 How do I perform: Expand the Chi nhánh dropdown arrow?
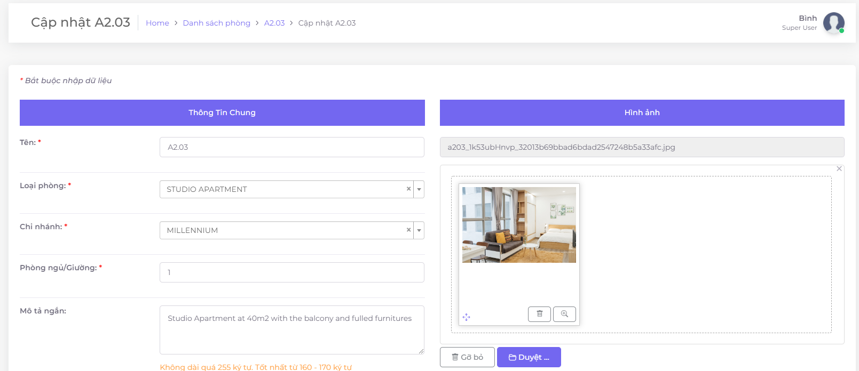click(419, 230)
